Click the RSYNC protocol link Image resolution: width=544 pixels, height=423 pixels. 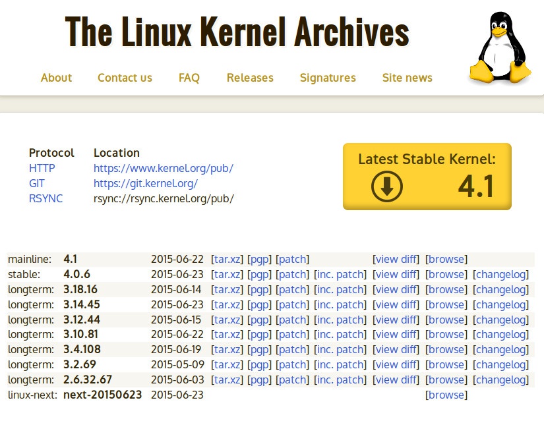(45, 198)
